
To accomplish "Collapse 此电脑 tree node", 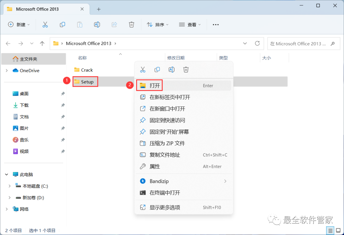I will tap(7, 175).
